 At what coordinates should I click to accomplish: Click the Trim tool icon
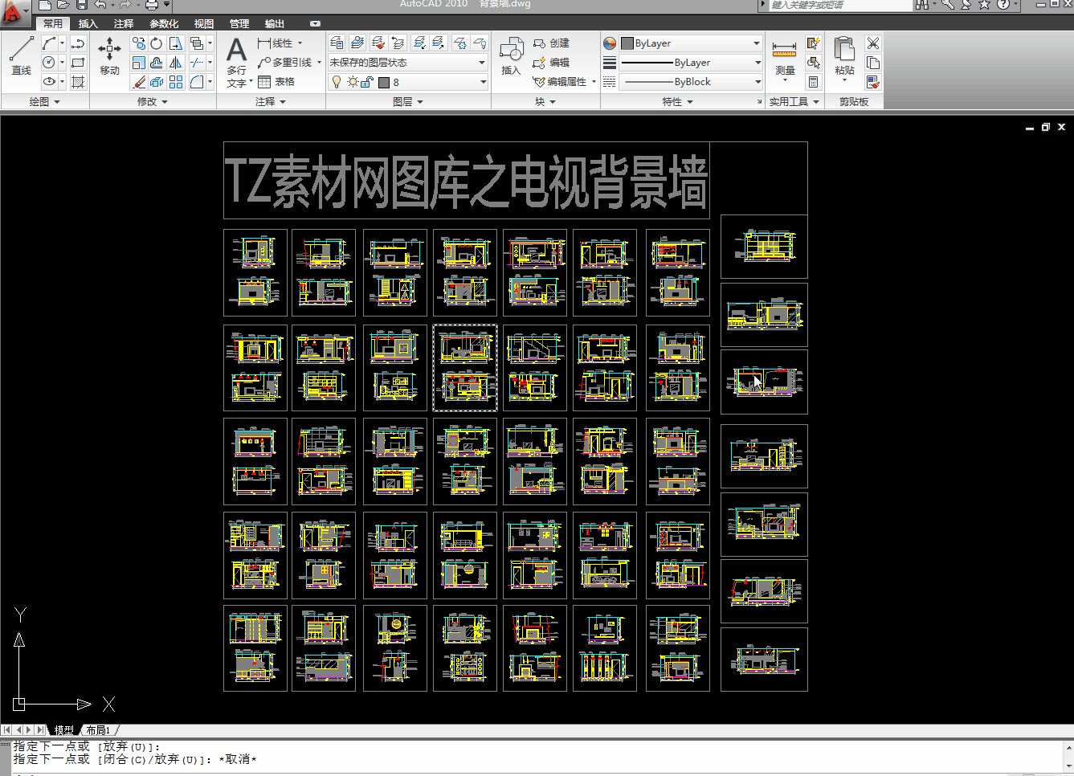point(197,63)
